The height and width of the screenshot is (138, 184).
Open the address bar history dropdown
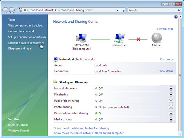[118, 10]
